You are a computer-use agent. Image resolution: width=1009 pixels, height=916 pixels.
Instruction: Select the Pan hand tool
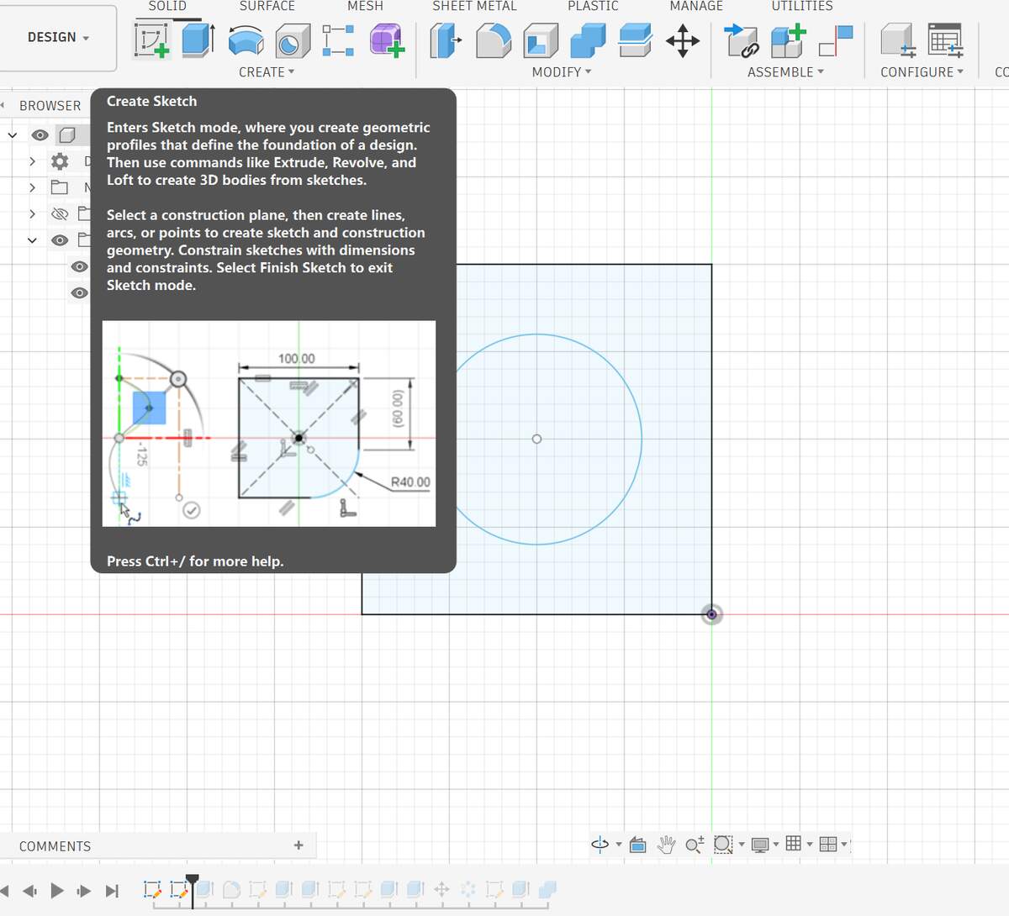[x=666, y=845]
